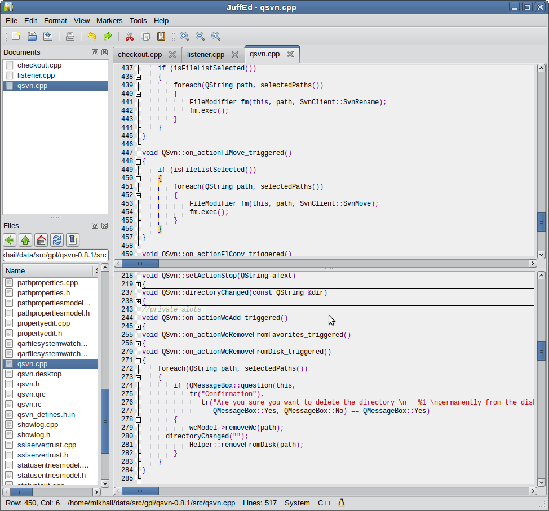Collapse the fold at line 271

(138, 361)
